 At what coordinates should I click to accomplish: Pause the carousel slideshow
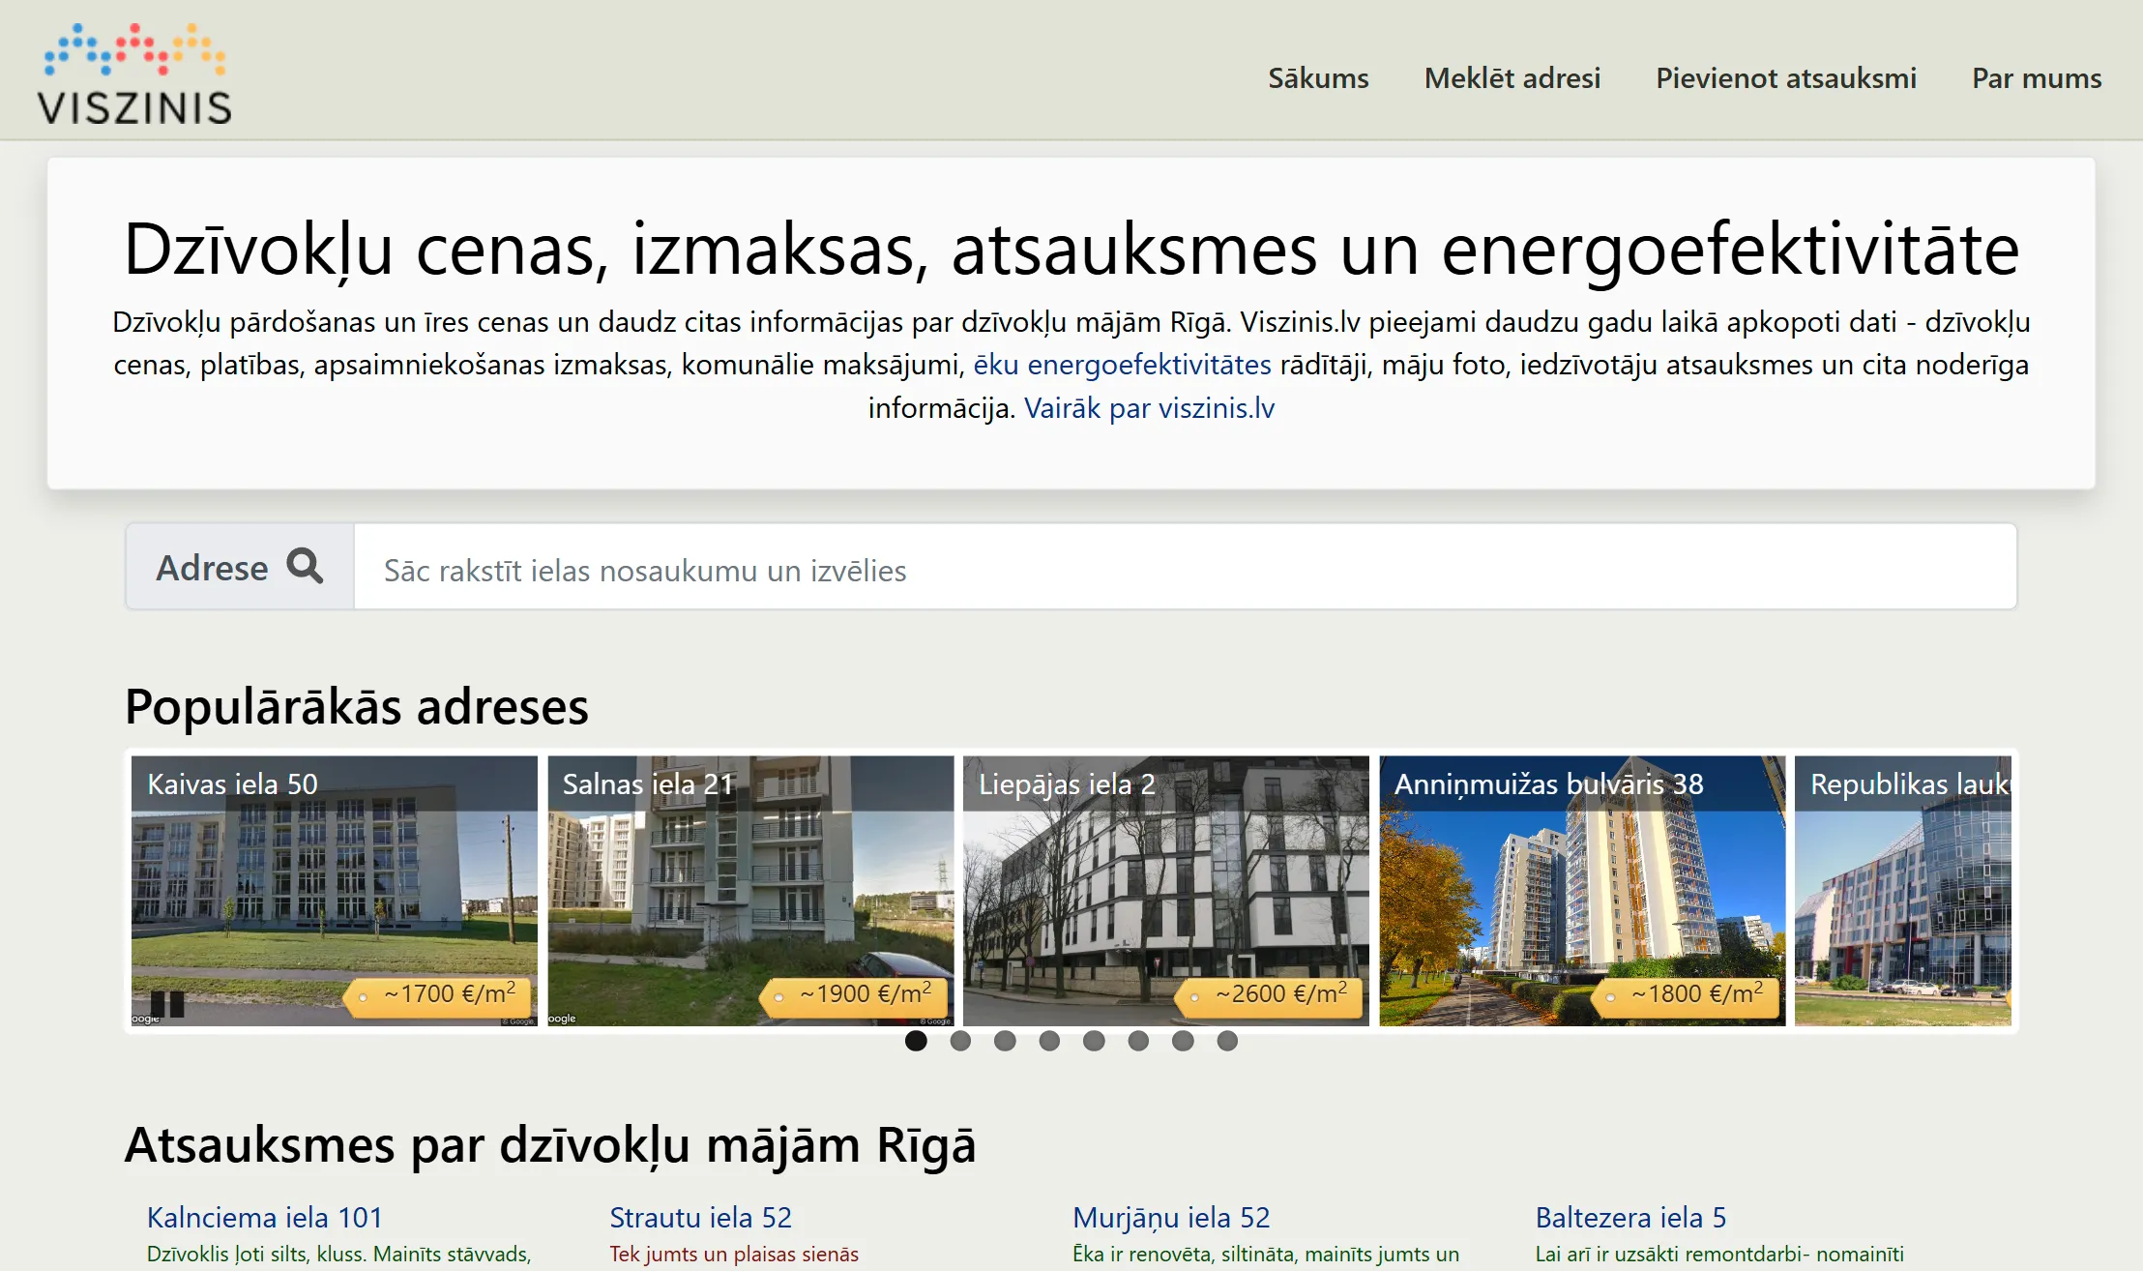(x=167, y=1003)
